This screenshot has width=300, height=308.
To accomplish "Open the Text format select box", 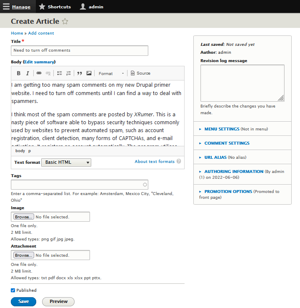I will (66, 163).
